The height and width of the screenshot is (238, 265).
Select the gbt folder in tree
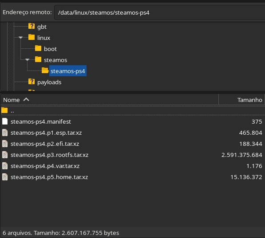[42, 27]
